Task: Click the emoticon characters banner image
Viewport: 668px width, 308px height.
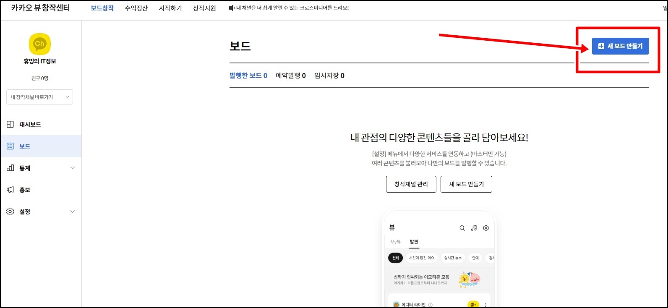Action: click(469, 280)
